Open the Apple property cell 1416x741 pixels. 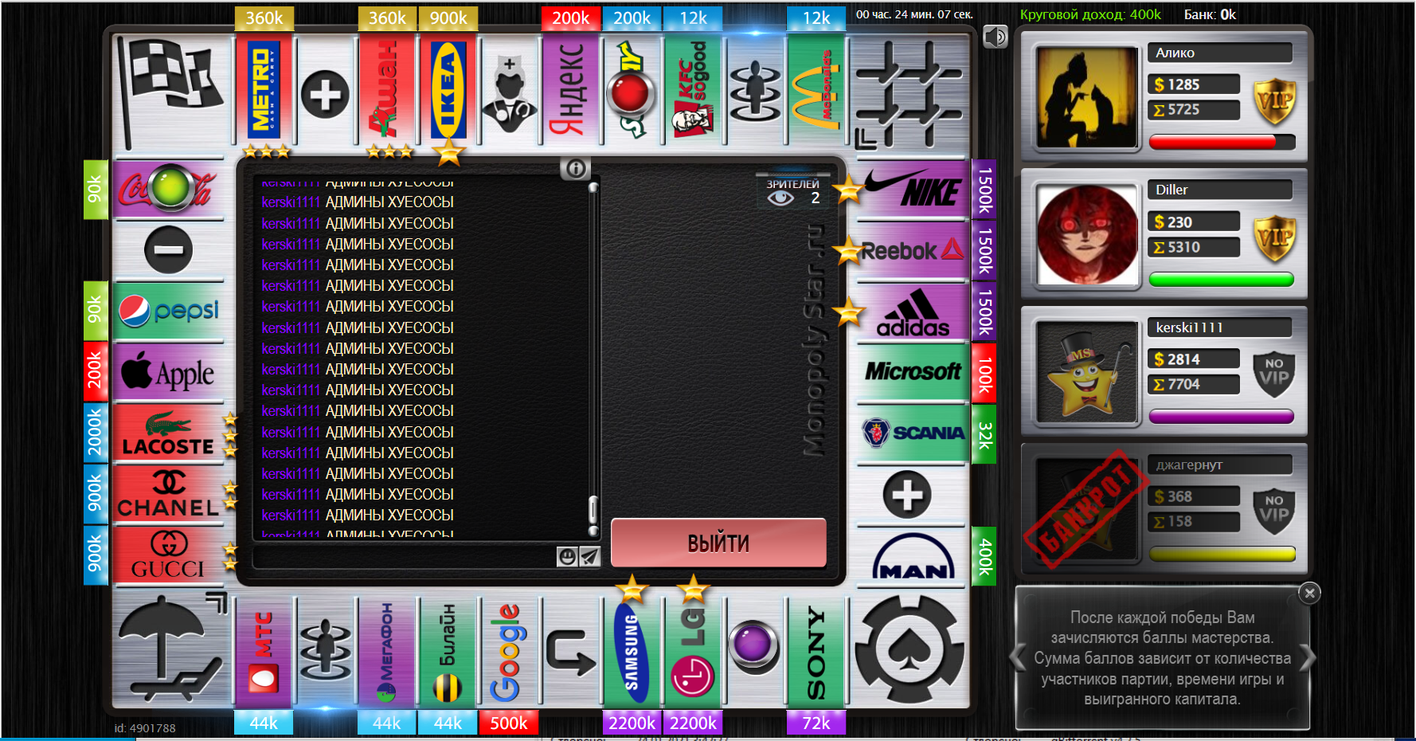[x=168, y=372]
